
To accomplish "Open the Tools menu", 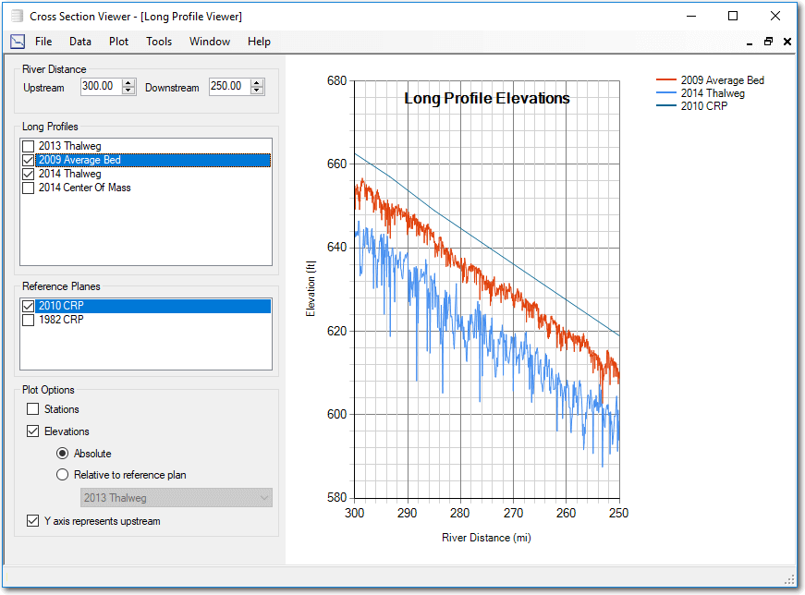I will point(158,41).
